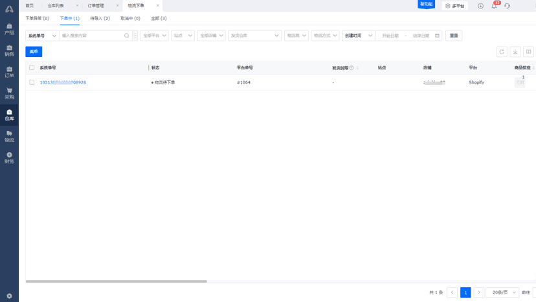
Task: Open the 财务 section in the sidebar
Action: [9, 158]
